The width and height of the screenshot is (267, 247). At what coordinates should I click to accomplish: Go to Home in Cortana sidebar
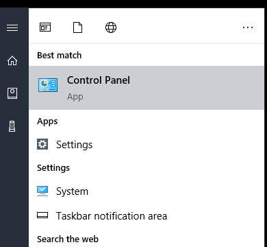pos(12,61)
